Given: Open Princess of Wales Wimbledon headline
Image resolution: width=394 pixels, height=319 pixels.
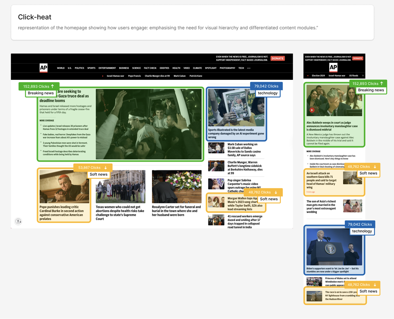Looking at the screenshot, I should coord(341,282).
